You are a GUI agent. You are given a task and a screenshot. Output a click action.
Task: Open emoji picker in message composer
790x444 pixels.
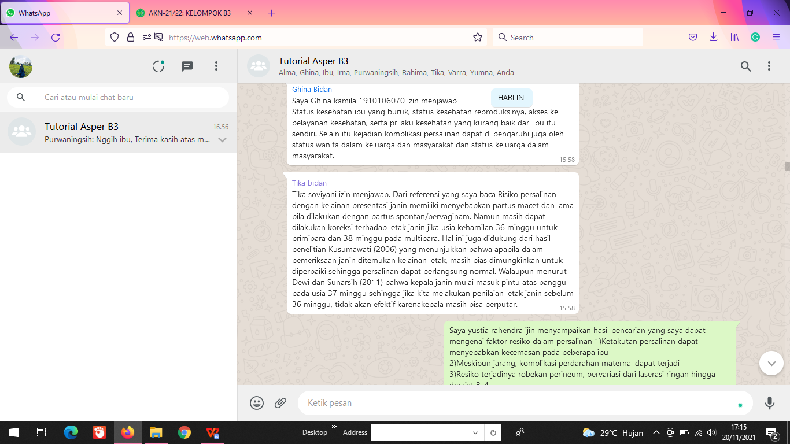click(257, 403)
